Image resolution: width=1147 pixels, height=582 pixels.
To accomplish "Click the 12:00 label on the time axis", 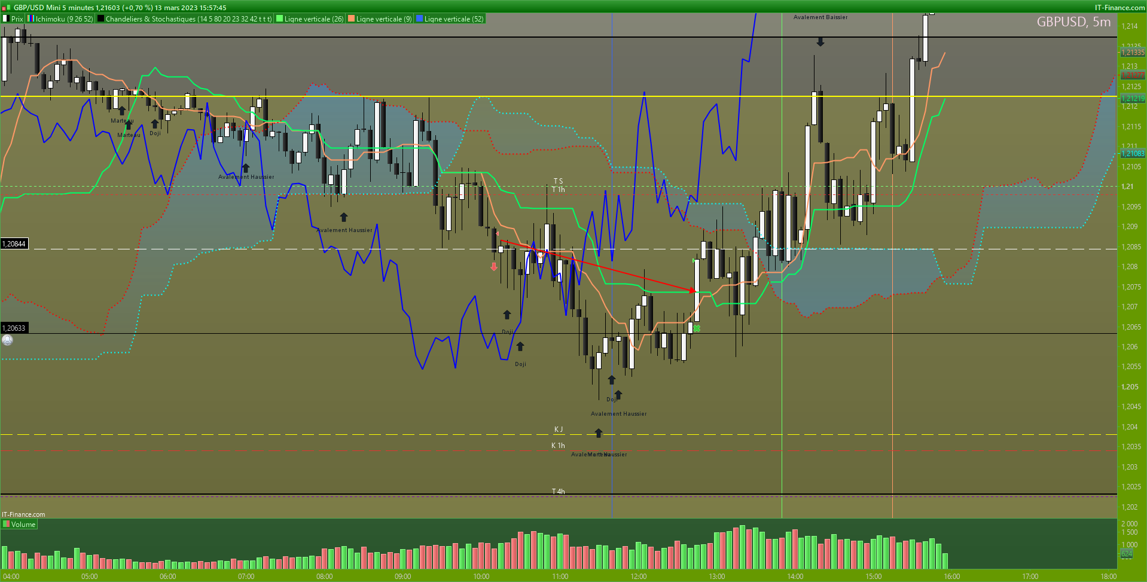I will coord(639,577).
